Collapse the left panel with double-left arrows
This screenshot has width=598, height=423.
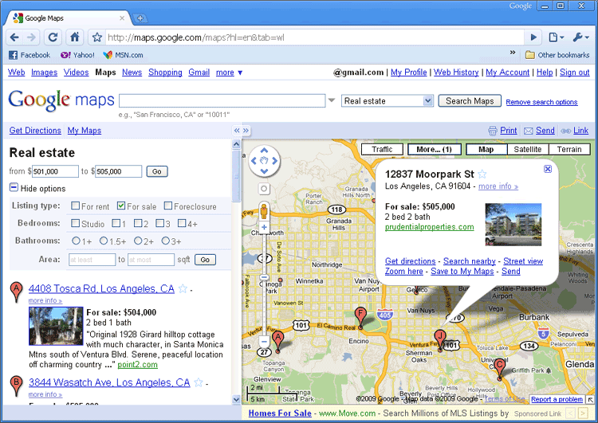click(x=237, y=131)
